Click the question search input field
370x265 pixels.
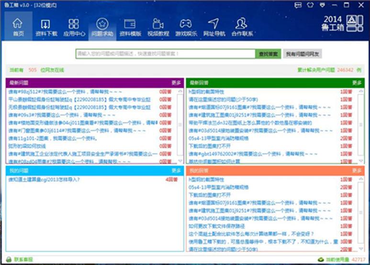click(166, 54)
